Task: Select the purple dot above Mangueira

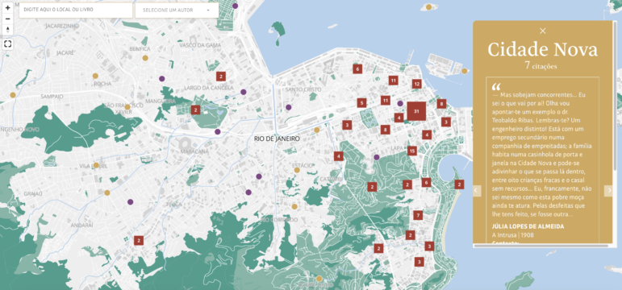Action: point(161,78)
